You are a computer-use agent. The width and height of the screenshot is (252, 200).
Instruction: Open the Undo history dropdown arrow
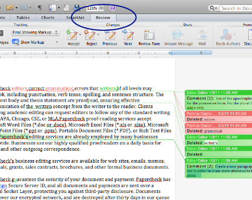click(16, 8)
